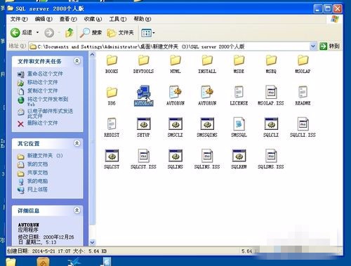Click the 转到 Go button
351x266 pixels.
point(329,46)
